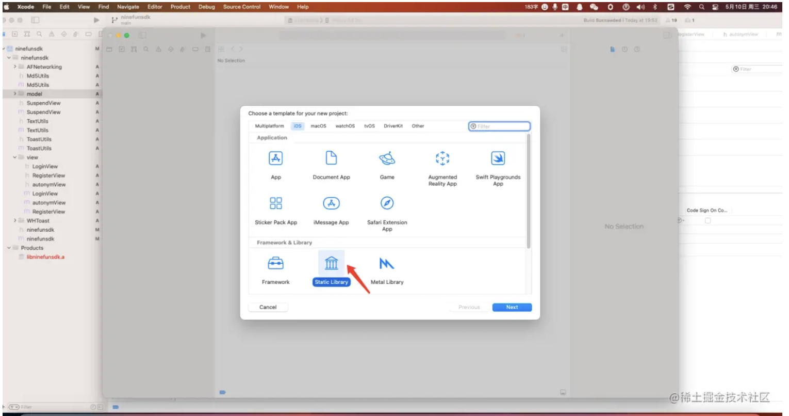789x416 pixels.
Task: Collapse the ninefunsdk group folder
Action: [x=9, y=58]
